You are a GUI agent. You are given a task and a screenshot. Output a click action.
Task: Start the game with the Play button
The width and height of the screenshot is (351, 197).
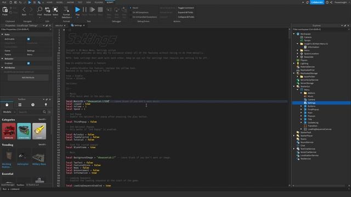tap(77, 10)
